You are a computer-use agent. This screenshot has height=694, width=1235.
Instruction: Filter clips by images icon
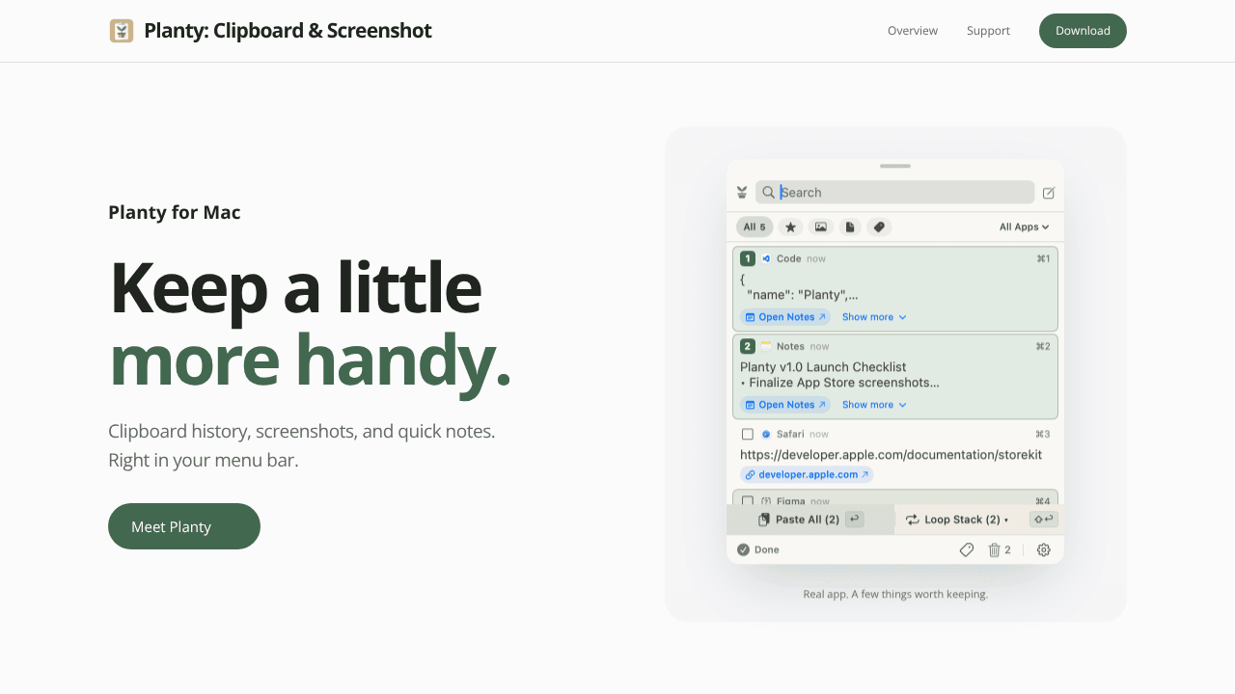[821, 227]
